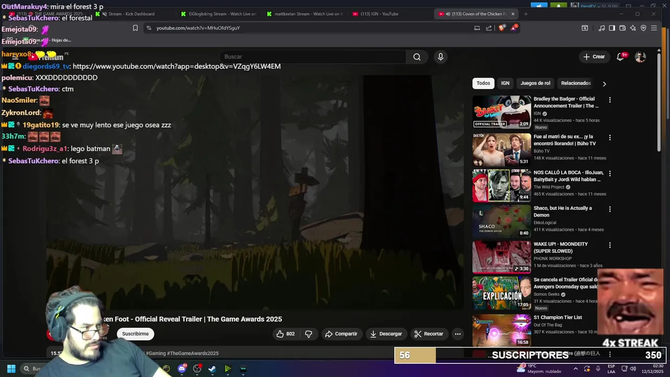This screenshot has height=377, width=670.
Task: Click the YouTube search magnifier button
Action: click(417, 57)
